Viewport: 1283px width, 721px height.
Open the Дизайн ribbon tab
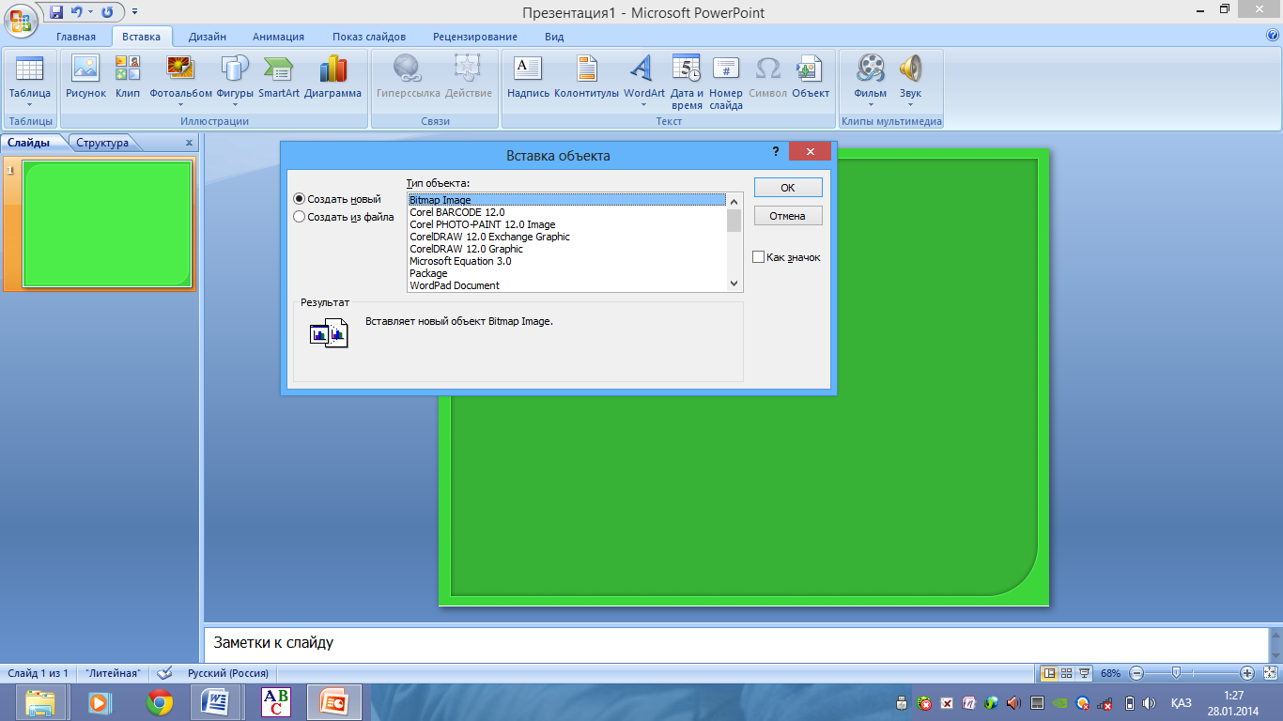coord(207,37)
